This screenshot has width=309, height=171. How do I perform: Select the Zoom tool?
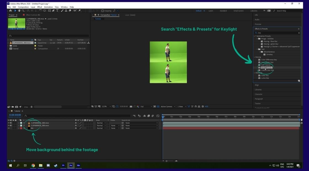pyautogui.click(x=23, y=10)
